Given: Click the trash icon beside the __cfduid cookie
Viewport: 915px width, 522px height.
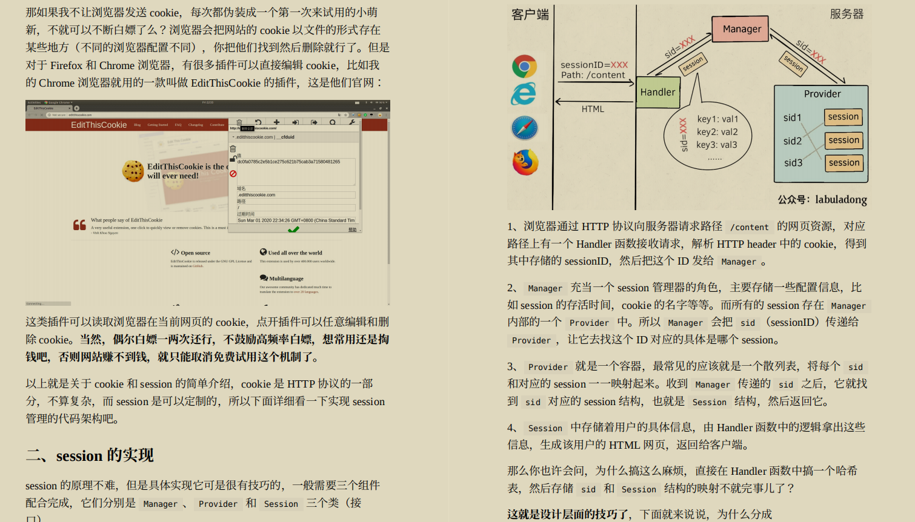Looking at the screenshot, I should coord(233,148).
